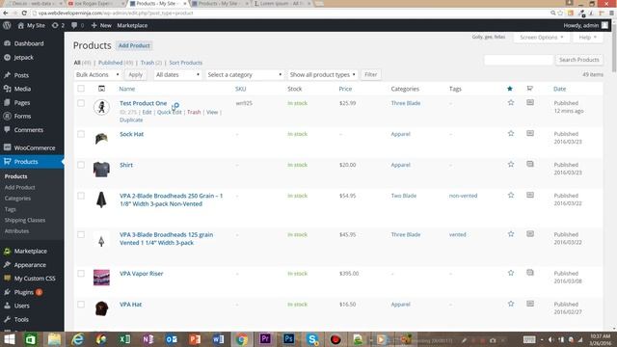
Task: Click the Add Product button
Action: (x=134, y=45)
